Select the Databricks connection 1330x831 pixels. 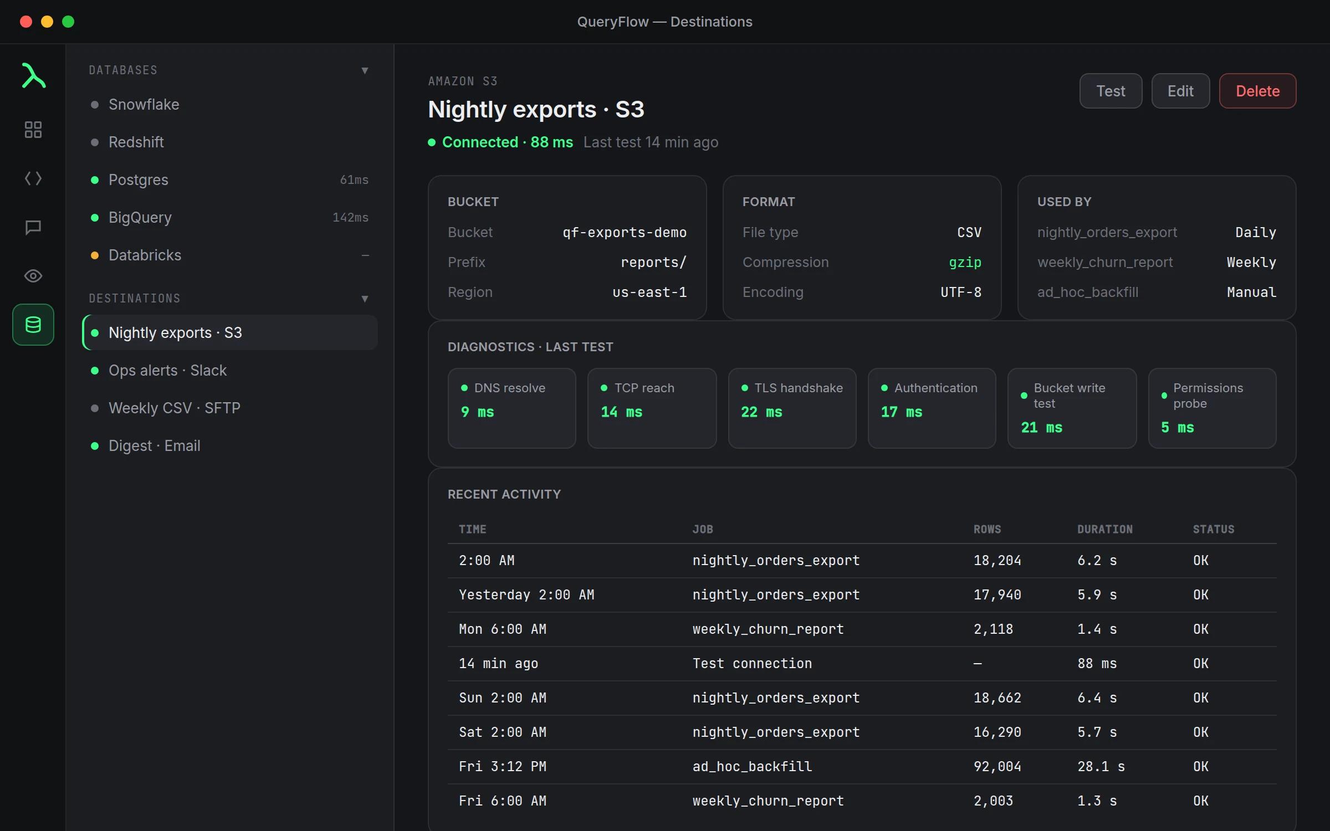pyautogui.click(x=230, y=255)
